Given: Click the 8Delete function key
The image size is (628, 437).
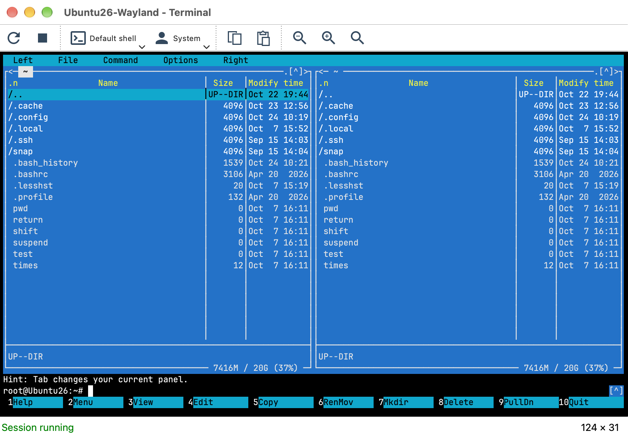Looking at the screenshot, I should click(x=466, y=402).
